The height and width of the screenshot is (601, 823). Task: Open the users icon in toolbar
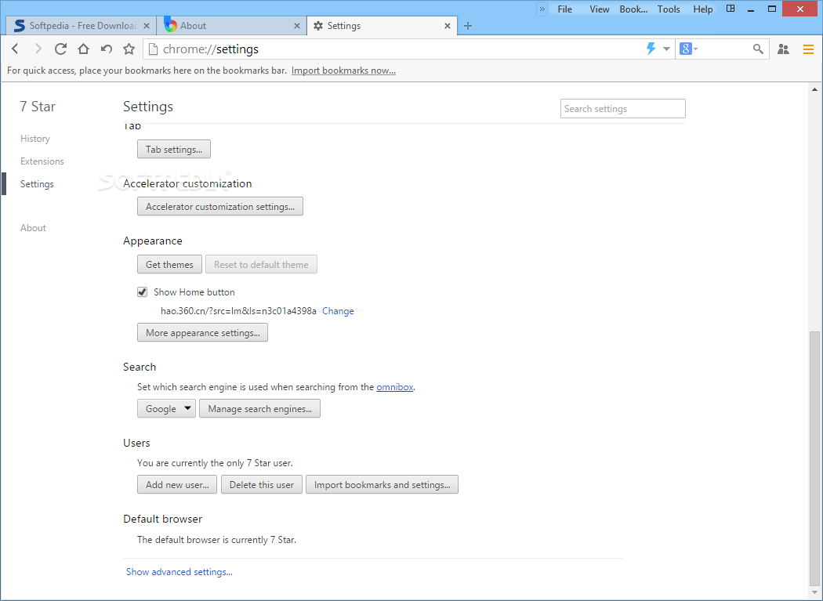click(783, 49)
